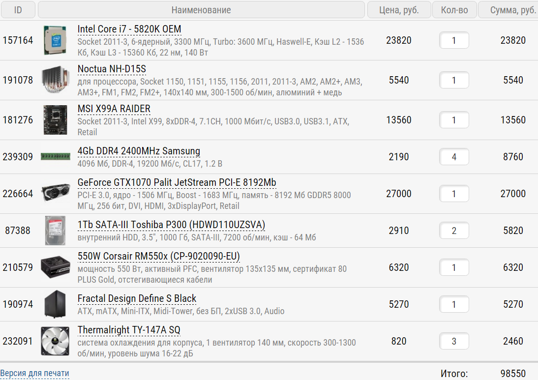Open the 4Gb DDR4 2400MHz Samsung link
This screenshot has width=538, height=380.
(139, 151)
